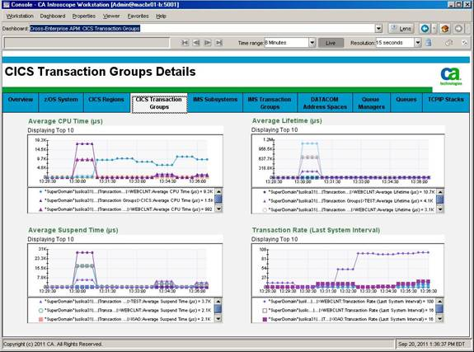Click the Average Suspend Time chart title
The image size is (474, 352).
tap(73, 230)
